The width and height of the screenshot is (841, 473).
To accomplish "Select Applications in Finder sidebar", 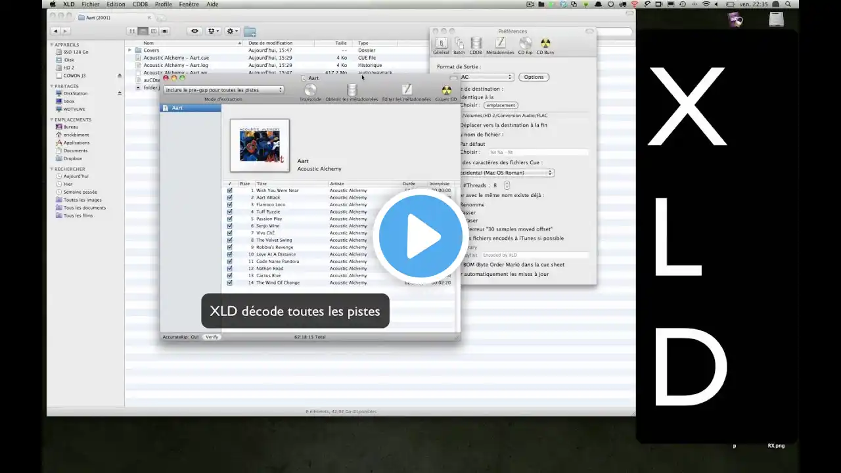I will 76,143.
